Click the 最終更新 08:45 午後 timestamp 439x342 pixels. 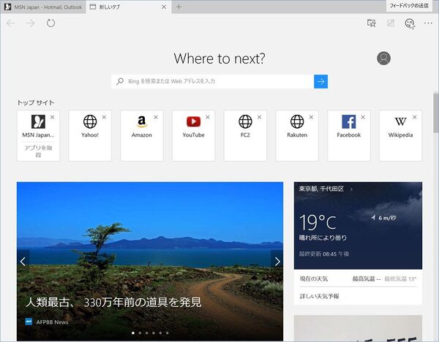(x=324, y=254)
